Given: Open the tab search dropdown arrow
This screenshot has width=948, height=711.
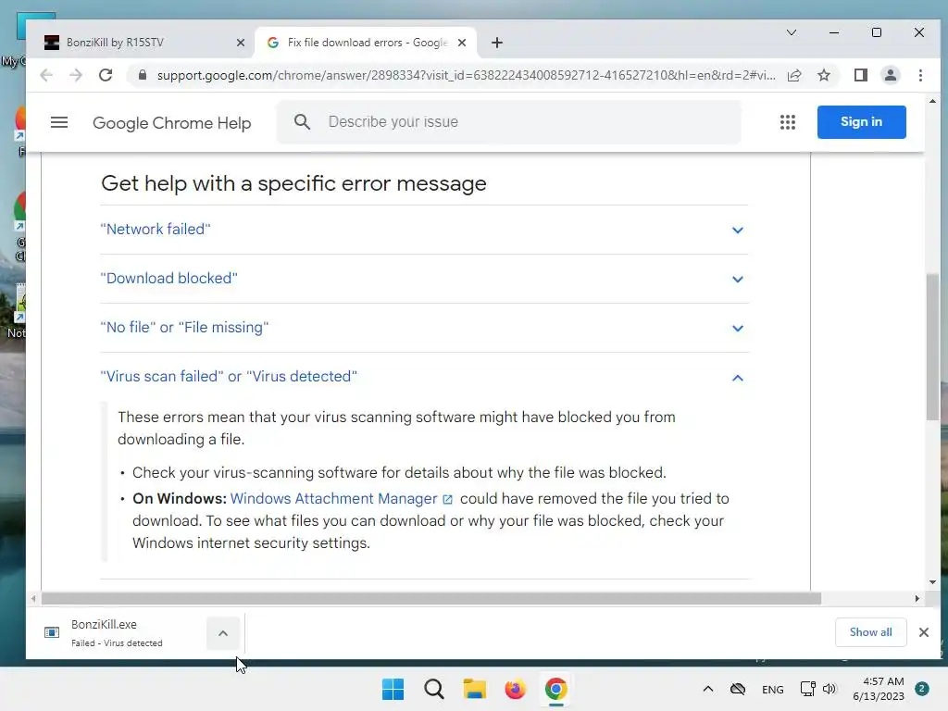Looking at the screenshot, I should coord(791,32).
